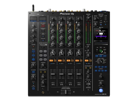The height and width of the screenshot is (101, 138).
Task: Enable the master CUE A button
Action: click(x=86, y=61)
